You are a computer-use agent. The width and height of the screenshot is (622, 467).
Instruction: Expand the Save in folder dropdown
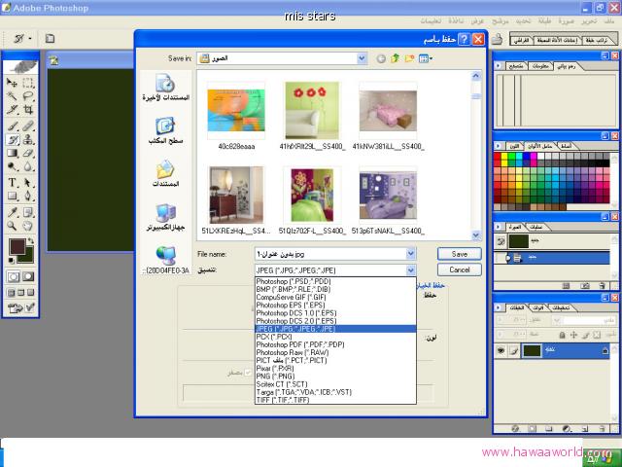pyautogui.click(x=364, y=58)
